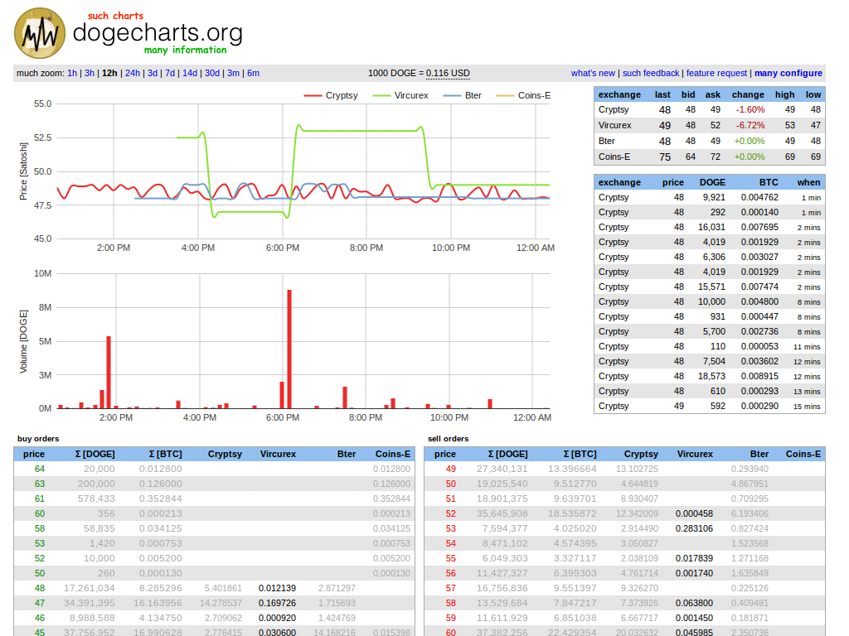Click the Vircurex buy value 0.169726
The image size is (849, 636).
[277, 603]
